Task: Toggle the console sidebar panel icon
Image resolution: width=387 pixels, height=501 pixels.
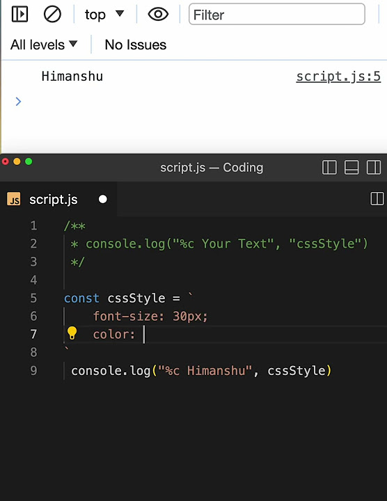Action: (x=19, y=15)
